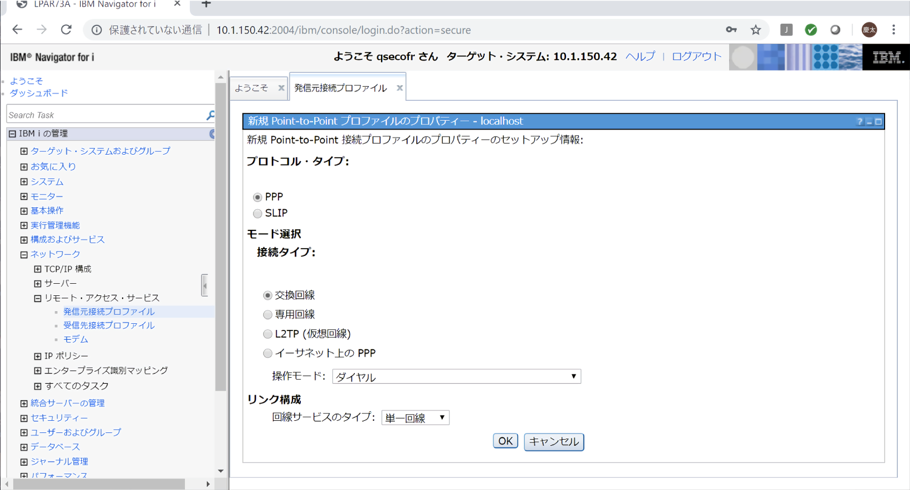Image resolution: width=910 pixels, height=490 pixels.
Task: Open the 回線サービスのタイプ dropdown
Action: (x=415, y=418)
